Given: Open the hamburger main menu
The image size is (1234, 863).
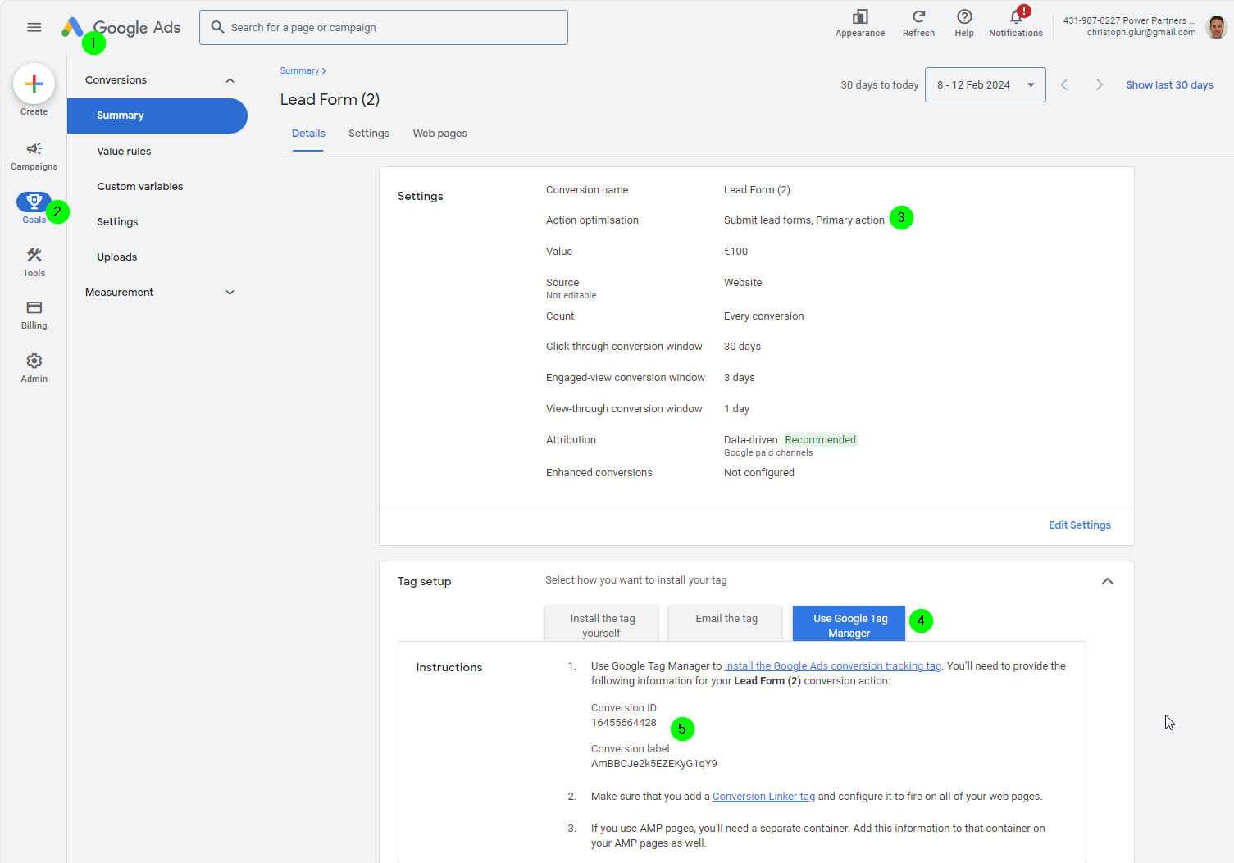Looking at the screenshot, I should point(34,27).
